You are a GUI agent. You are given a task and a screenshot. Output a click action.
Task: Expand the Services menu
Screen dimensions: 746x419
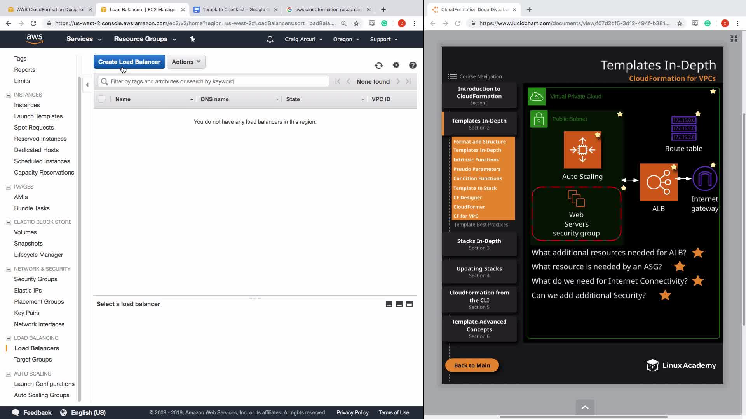click(84, 39)
